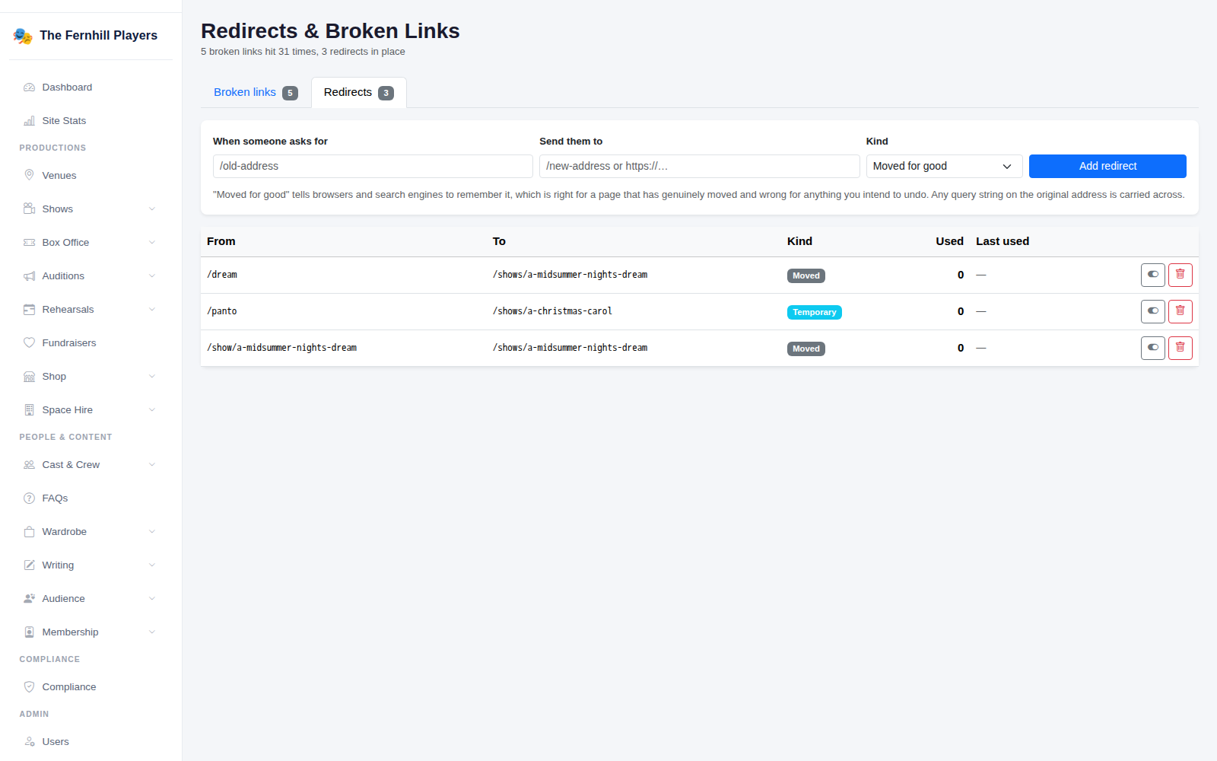Click the theatre masks logo icon
The height and width of the screenshot is (761, 1217).
23,36
